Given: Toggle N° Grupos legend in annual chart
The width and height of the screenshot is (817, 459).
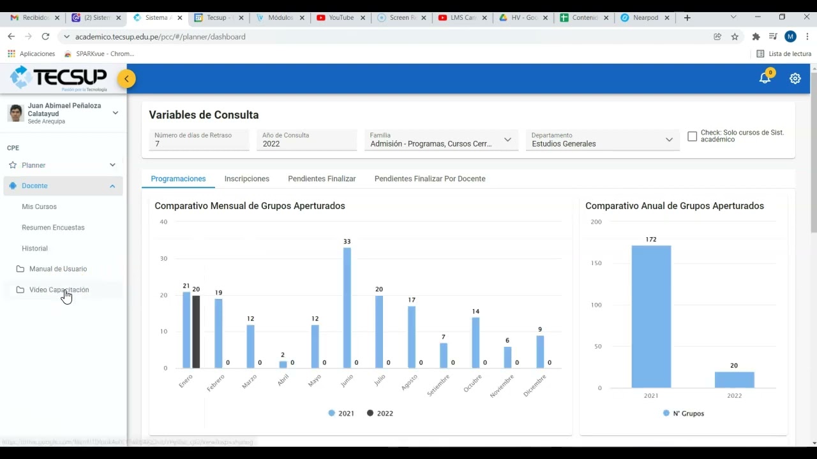Looking at the screenshot, I should tap(684, 414).
